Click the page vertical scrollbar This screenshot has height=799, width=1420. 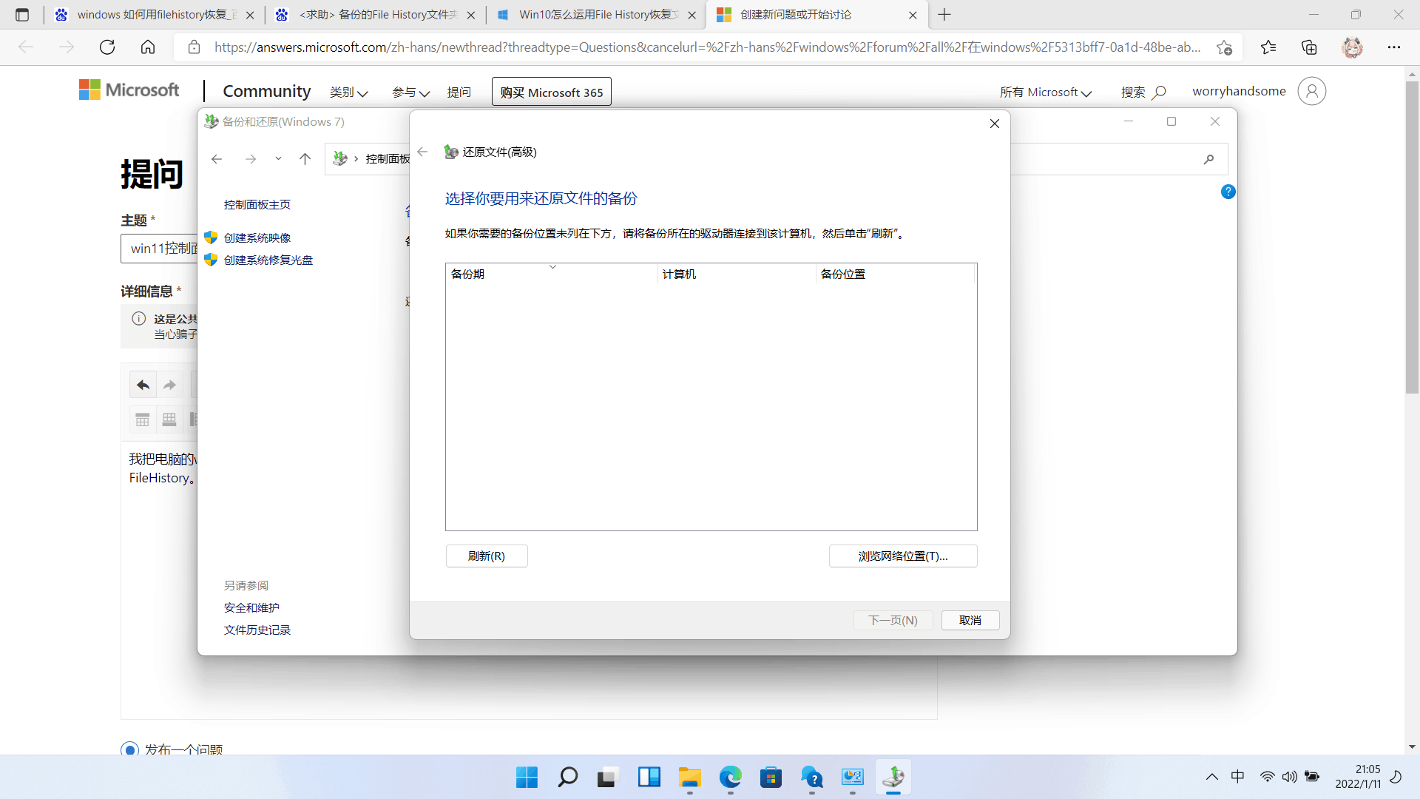point(1412,237)
